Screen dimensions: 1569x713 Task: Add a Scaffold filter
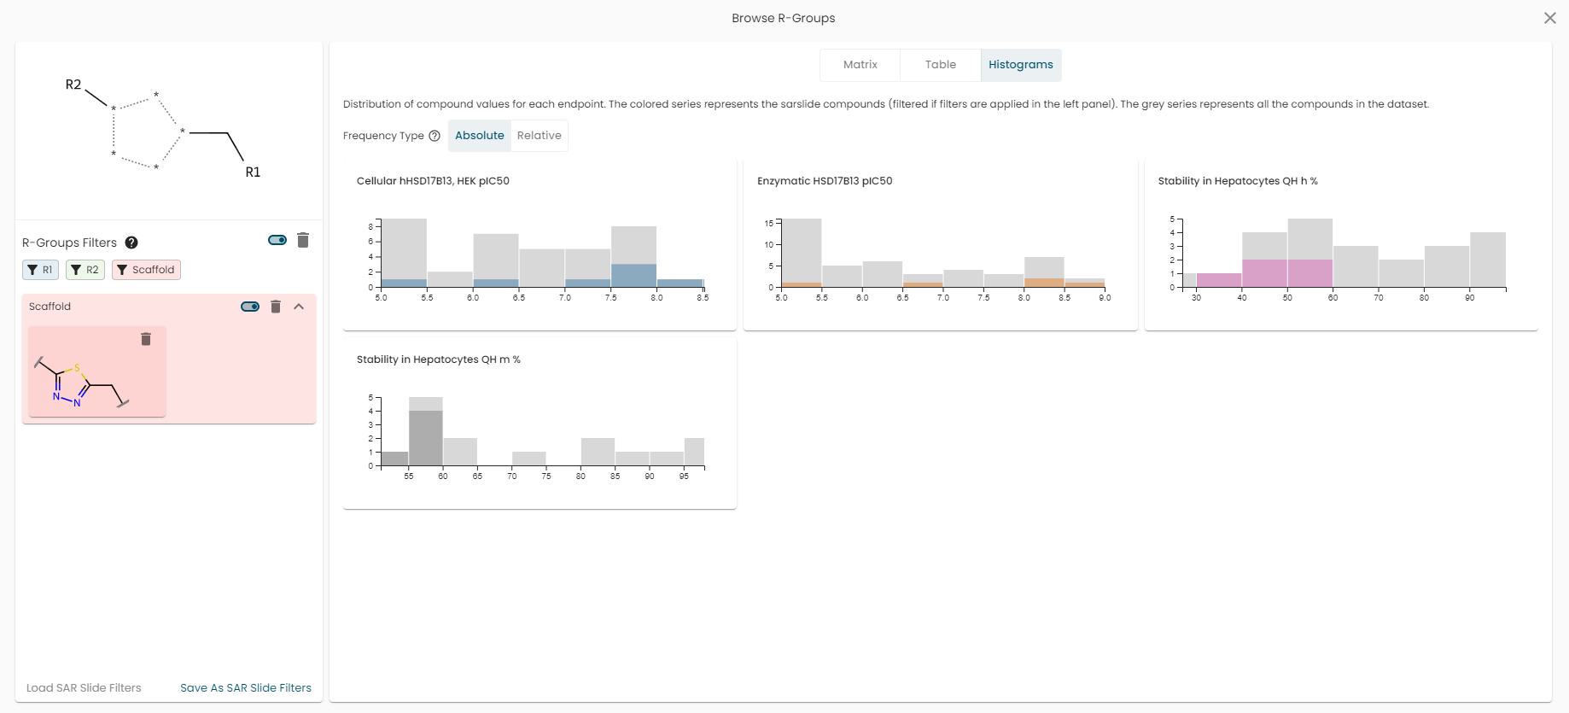[146, 270]
